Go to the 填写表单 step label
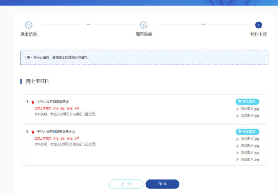The height and width of the screenshot is (195, 278). coord(143,34)
